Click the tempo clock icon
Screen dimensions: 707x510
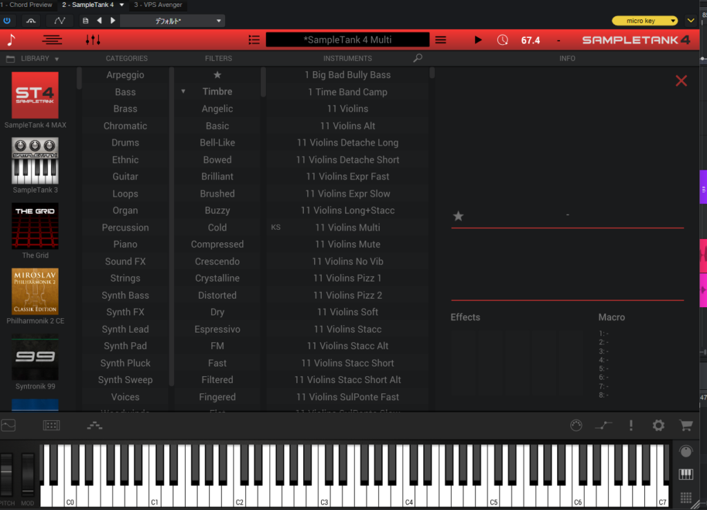tap(503, 40)
